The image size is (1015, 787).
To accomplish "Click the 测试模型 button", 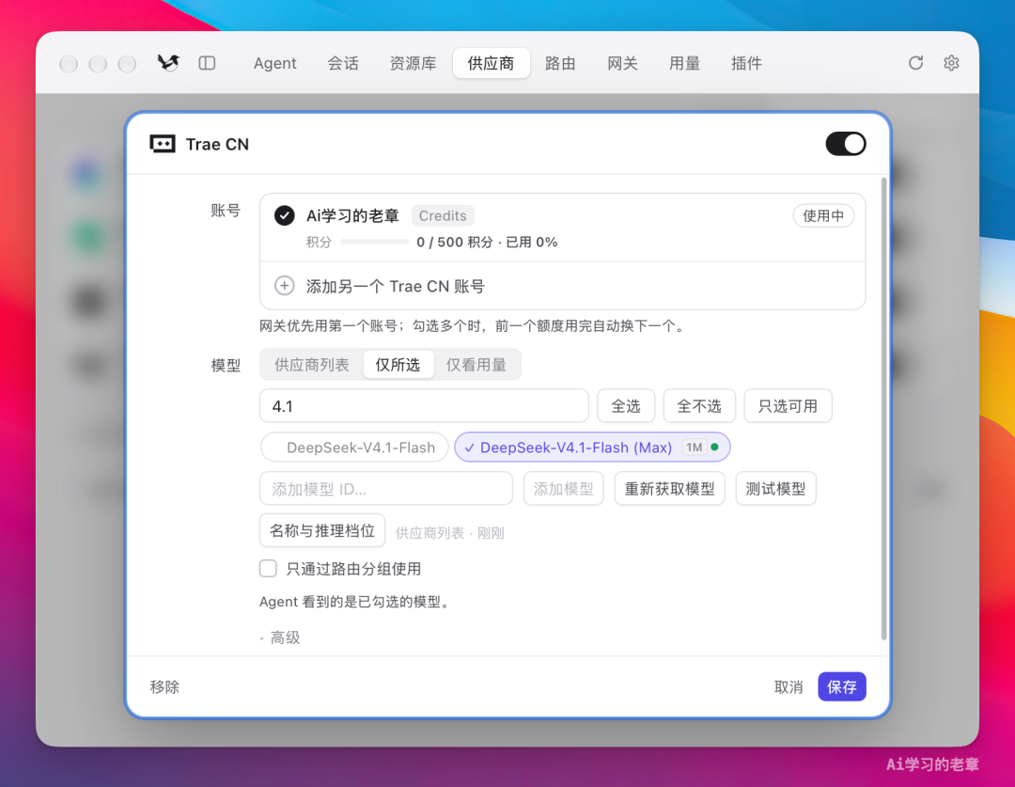I will click(775, 488).
